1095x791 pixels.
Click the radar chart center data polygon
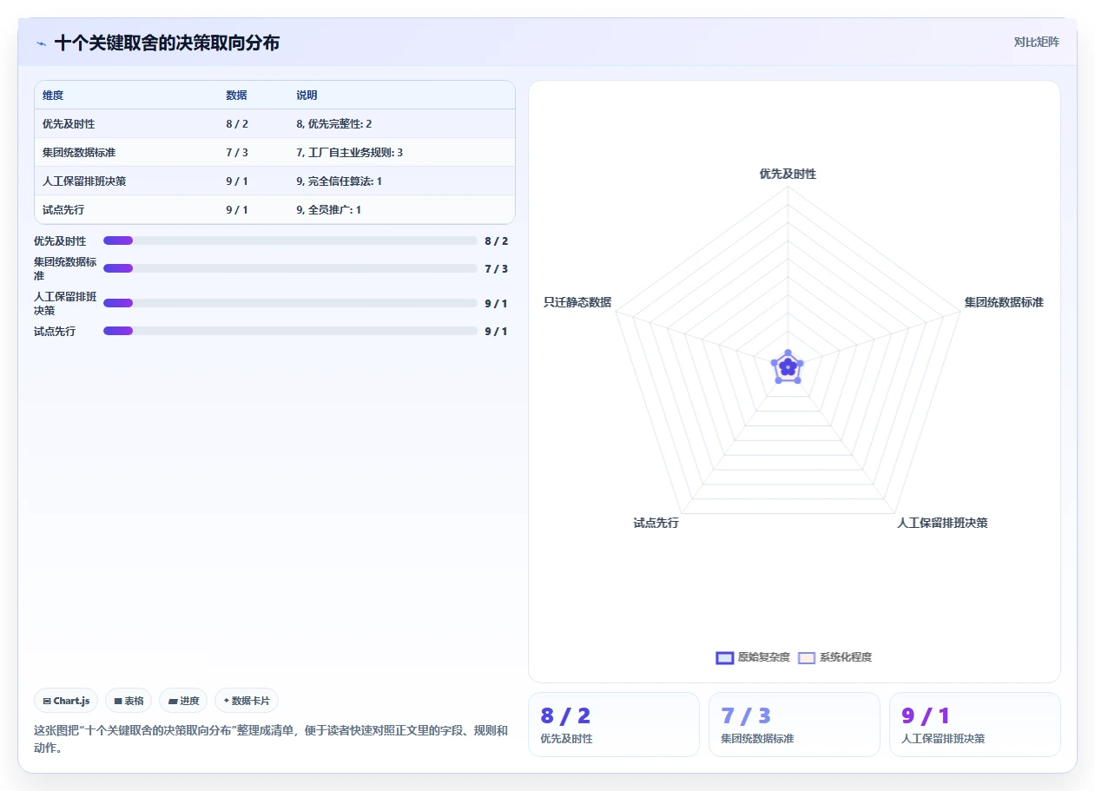click(x=788, y=368)
